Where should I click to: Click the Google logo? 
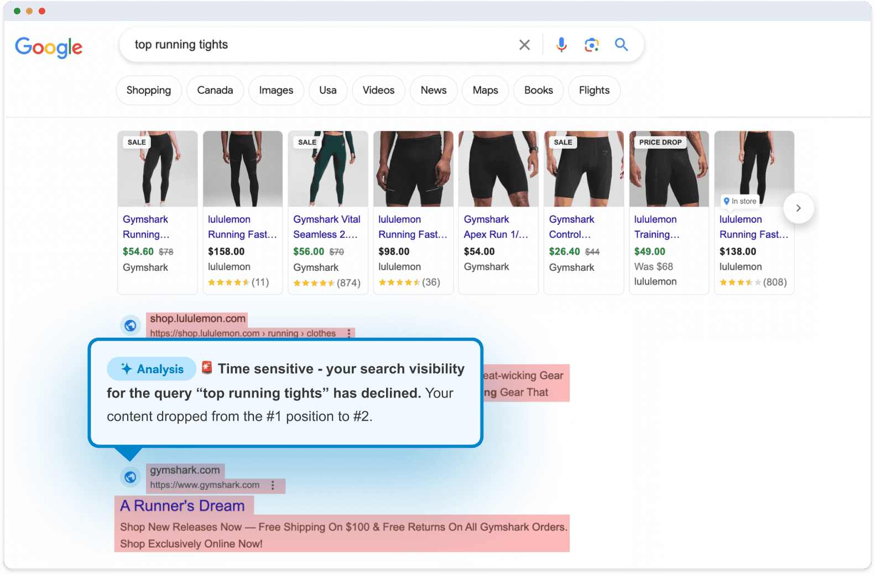(x=49, y=48)
